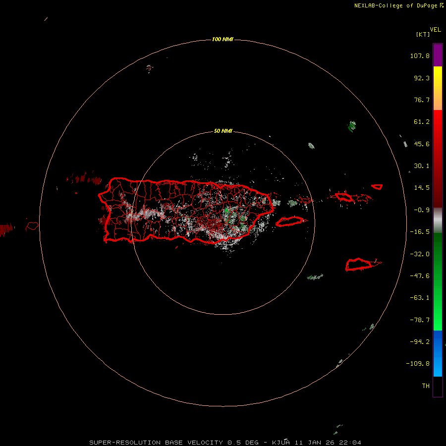Click the -78.7 legend value

(x=420, y=320)
